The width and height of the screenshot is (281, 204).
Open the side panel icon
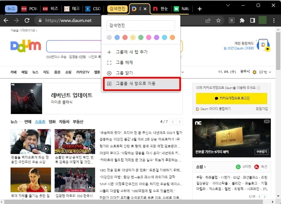coord(252,20)
